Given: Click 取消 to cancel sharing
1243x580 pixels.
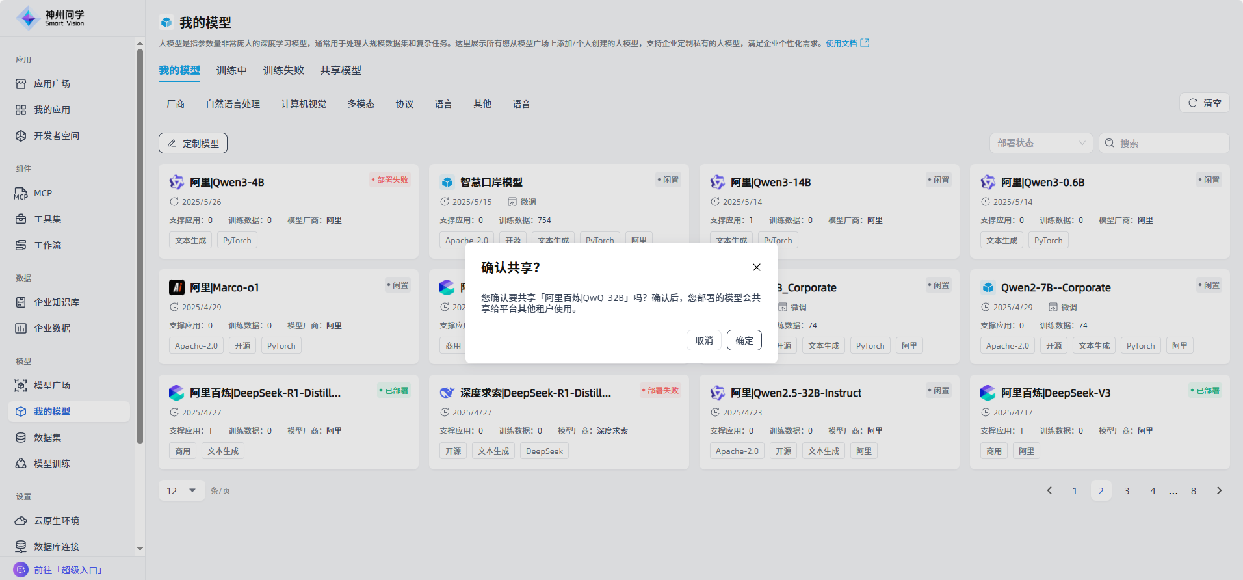Looking at the screenshot, I should [703, 340].
